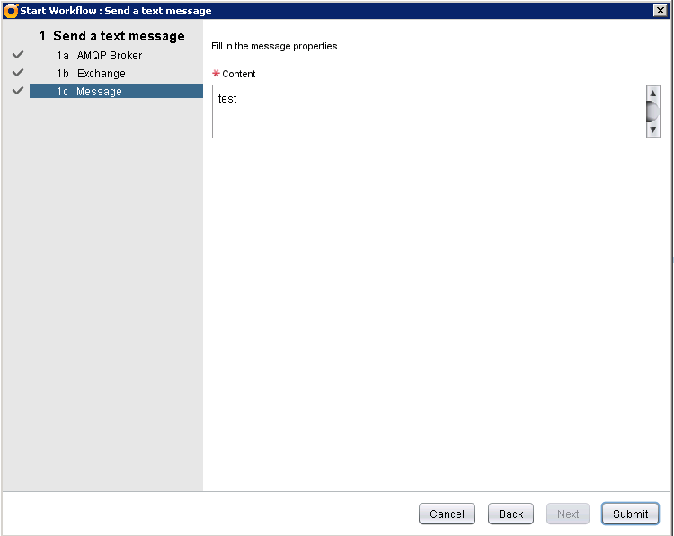This screenshot has height=536, width=674.
Task: Go Back to the previous step
Action: tap(510, 514)
